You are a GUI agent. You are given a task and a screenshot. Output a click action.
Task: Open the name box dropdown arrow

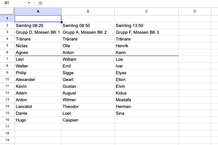point(29,3)
